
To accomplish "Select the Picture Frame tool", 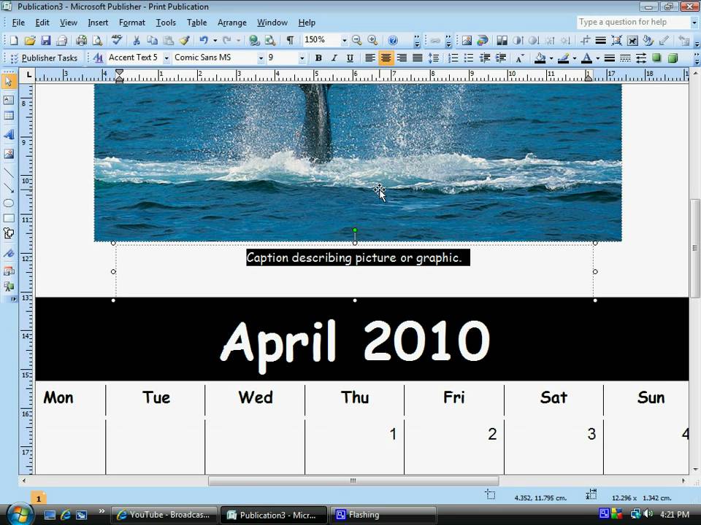I will point(9,154).
